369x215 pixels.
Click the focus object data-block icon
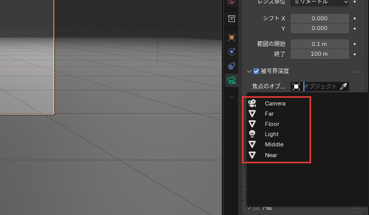pyautogui.click(x=296, y=87)
